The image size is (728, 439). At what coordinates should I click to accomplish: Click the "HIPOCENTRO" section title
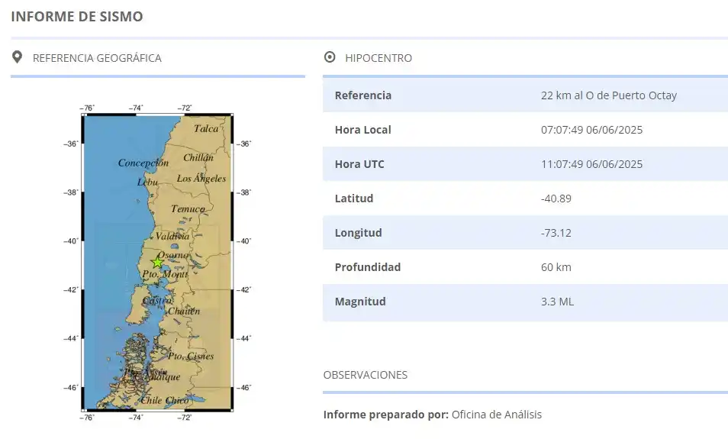click(378, 58)
